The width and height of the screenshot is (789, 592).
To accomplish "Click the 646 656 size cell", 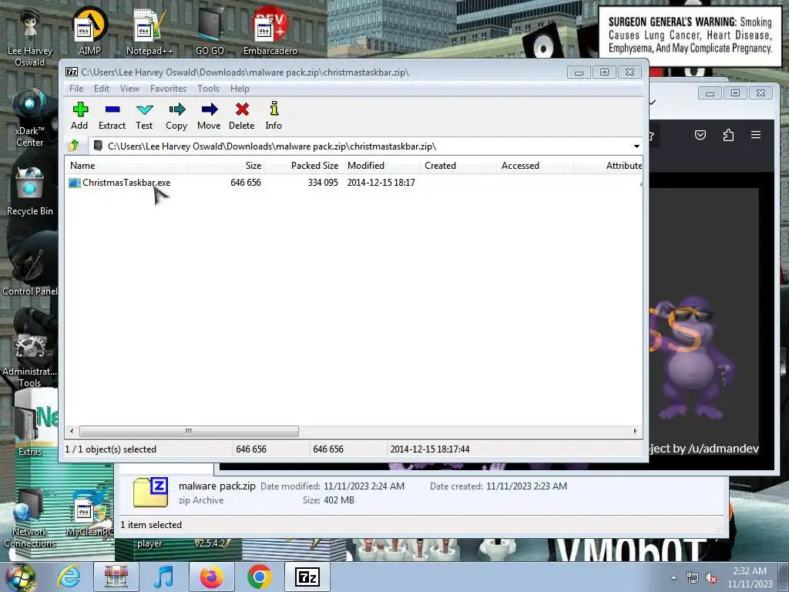I will tap(246, 183).
